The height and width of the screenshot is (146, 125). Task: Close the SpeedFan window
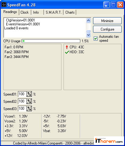coord(120,5)
